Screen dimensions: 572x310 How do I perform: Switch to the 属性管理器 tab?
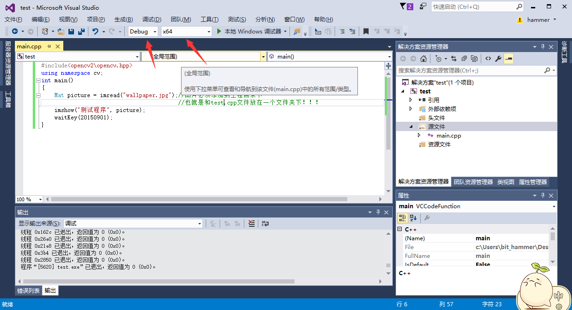click(x=533, y=182)
